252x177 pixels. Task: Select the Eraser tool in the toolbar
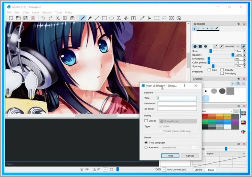pos(90,18)
